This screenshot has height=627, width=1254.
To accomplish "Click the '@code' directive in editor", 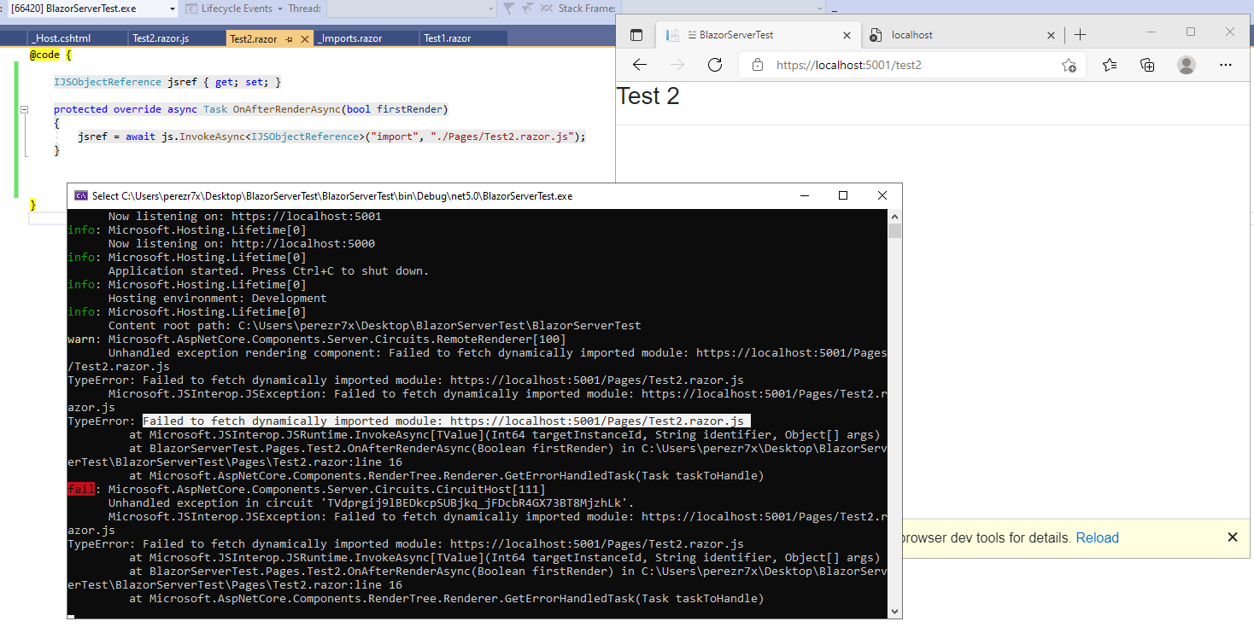I will click(x=45, y=55).
